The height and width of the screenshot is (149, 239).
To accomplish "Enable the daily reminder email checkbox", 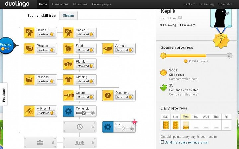I will (x=162, y=142).
